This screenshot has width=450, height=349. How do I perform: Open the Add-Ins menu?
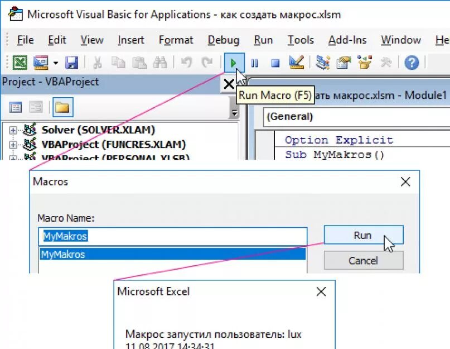point(347,40)
